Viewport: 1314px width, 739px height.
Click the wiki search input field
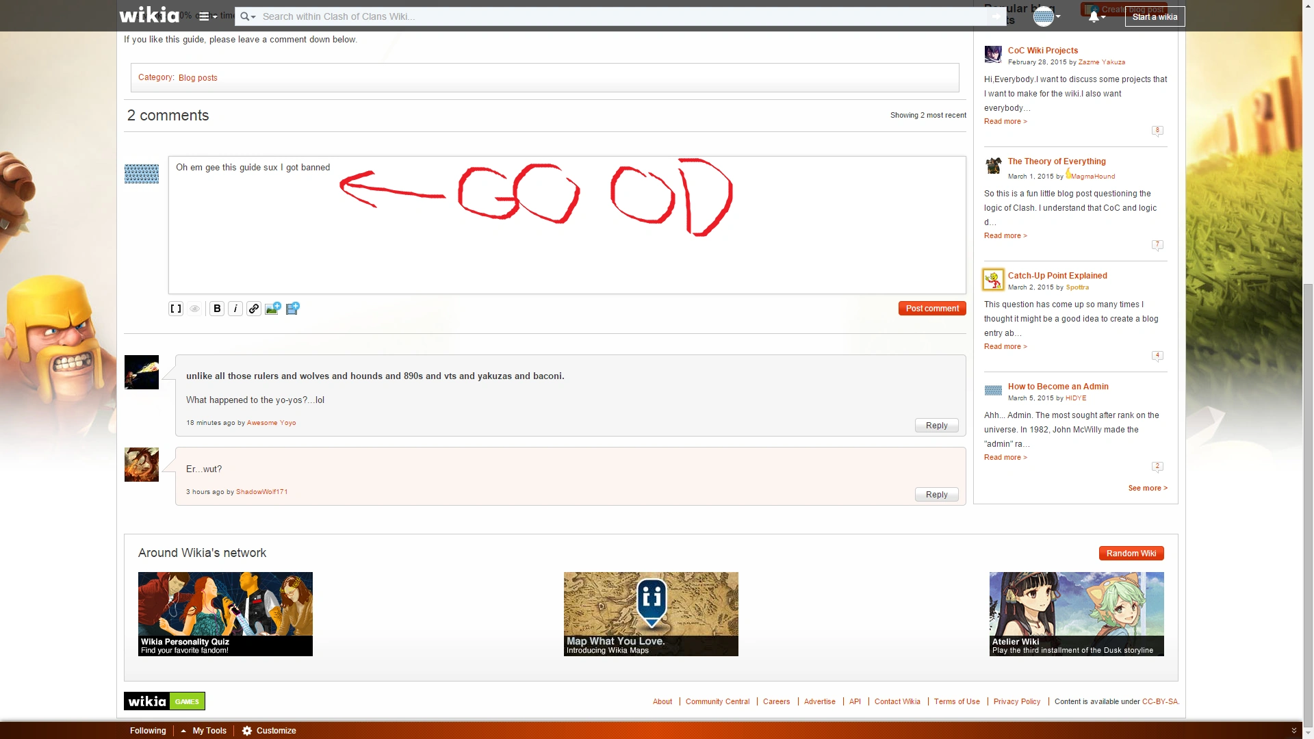tap(616, 16)
